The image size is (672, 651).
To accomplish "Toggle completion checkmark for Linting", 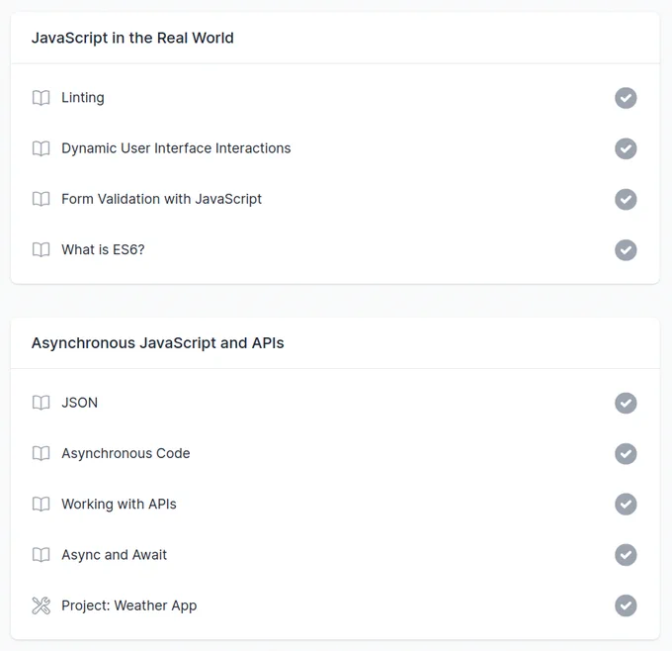I will [x=626, y=98].
